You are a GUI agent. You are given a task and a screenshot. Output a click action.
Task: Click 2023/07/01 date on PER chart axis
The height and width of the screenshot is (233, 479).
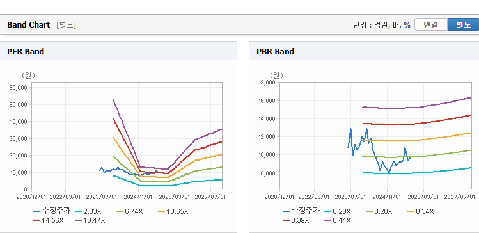click(102, 197)
